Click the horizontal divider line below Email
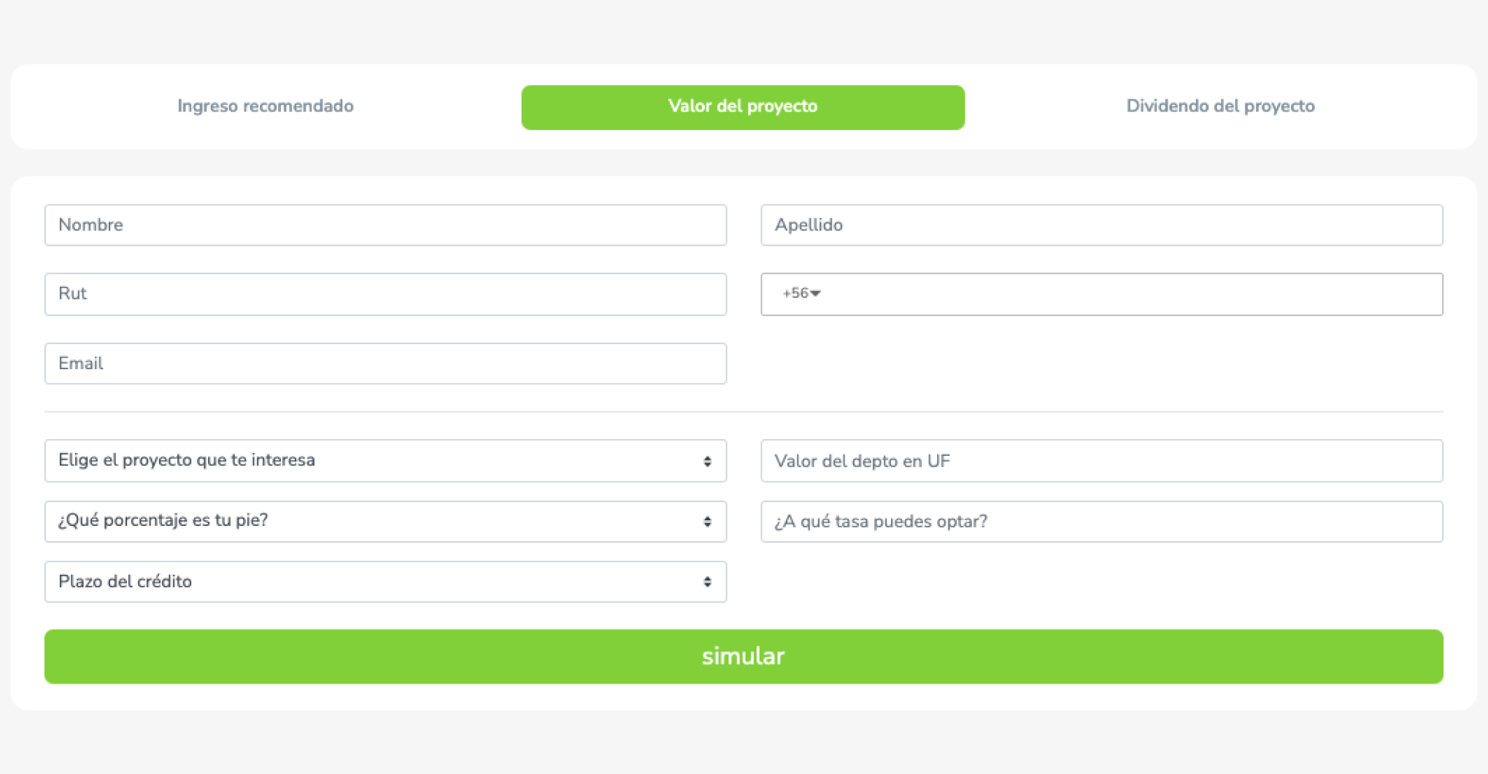 pyautogui.click(x=743, y=412)
